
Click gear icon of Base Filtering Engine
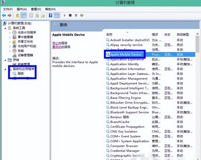coord(108,98)
